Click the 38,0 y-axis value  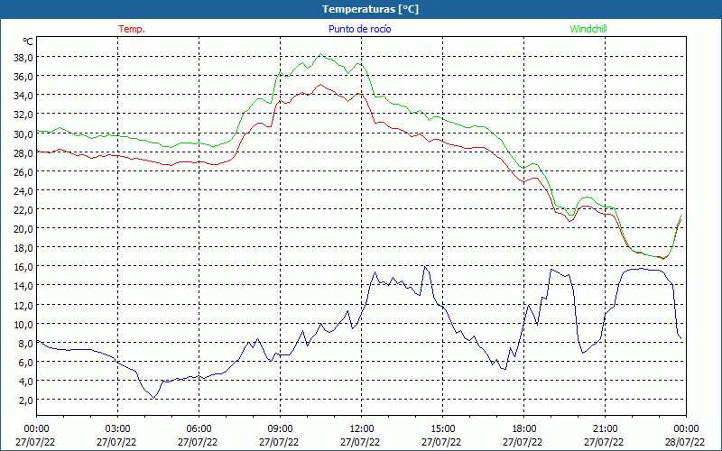[x=24, y=58]
